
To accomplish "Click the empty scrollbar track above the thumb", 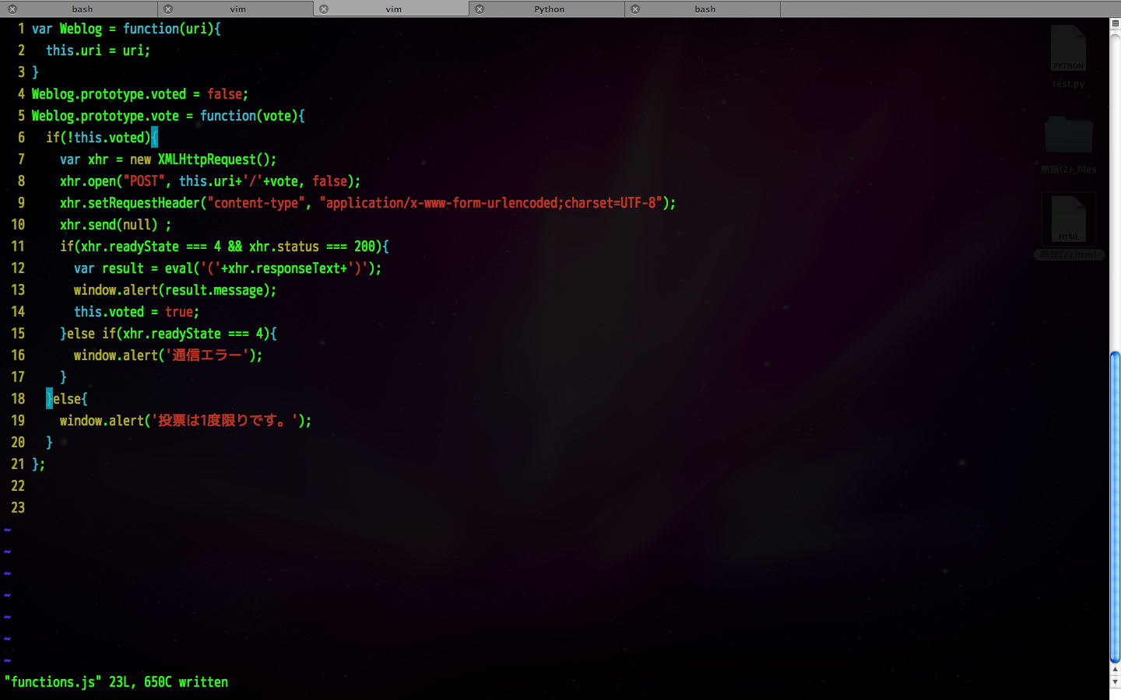I will tap(1115, 194).
